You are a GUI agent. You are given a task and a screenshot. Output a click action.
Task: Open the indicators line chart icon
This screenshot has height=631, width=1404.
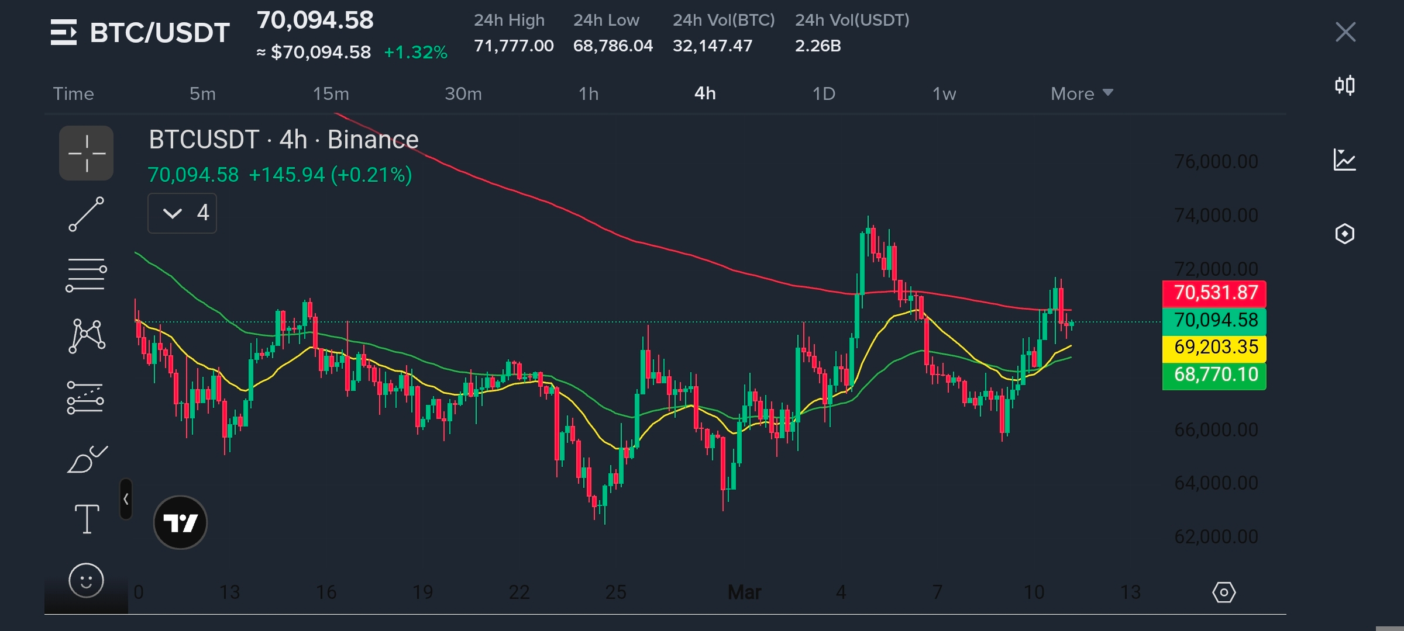pyautogui.click(x=1345, y=160)
